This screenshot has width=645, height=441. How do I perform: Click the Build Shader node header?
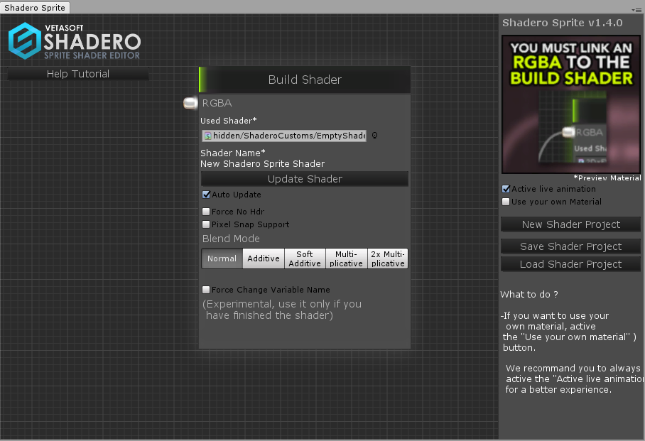[x=305, y=80]
